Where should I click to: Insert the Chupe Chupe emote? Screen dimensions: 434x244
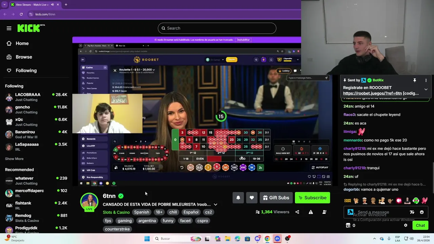(x=348, y=201)
